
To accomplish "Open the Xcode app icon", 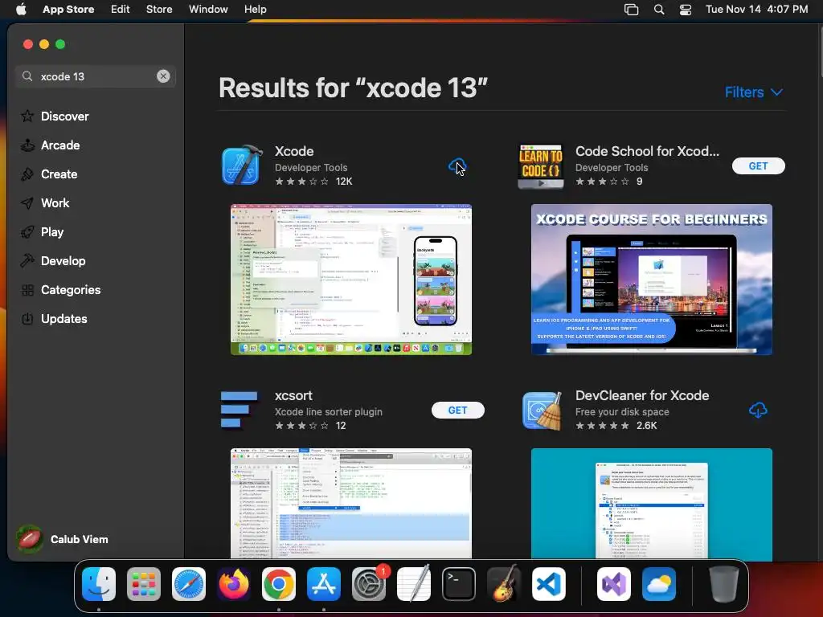I will (241, 165).
